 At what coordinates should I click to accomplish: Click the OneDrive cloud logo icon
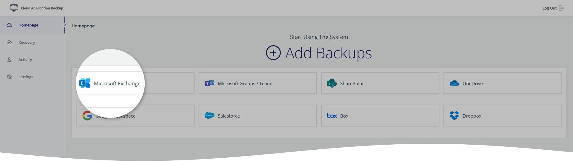tap(454, 83)
